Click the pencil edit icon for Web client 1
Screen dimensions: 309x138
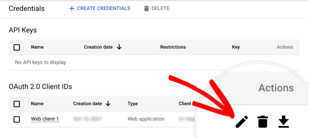pyautogui.click(x=242, y=122)
